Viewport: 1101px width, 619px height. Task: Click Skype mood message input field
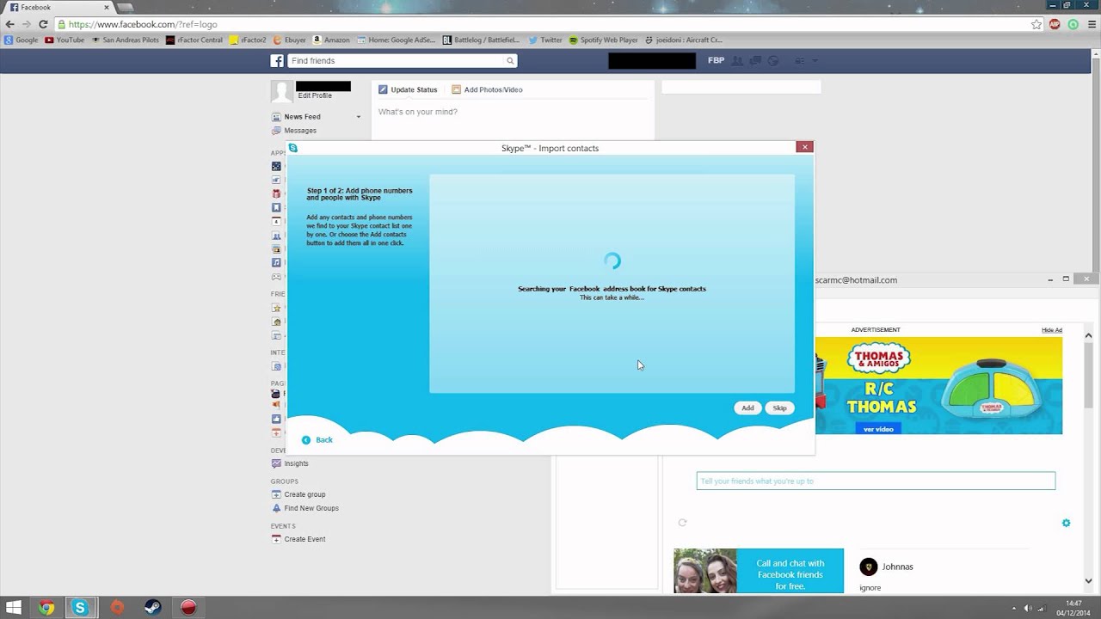click(x=876, y=481)
